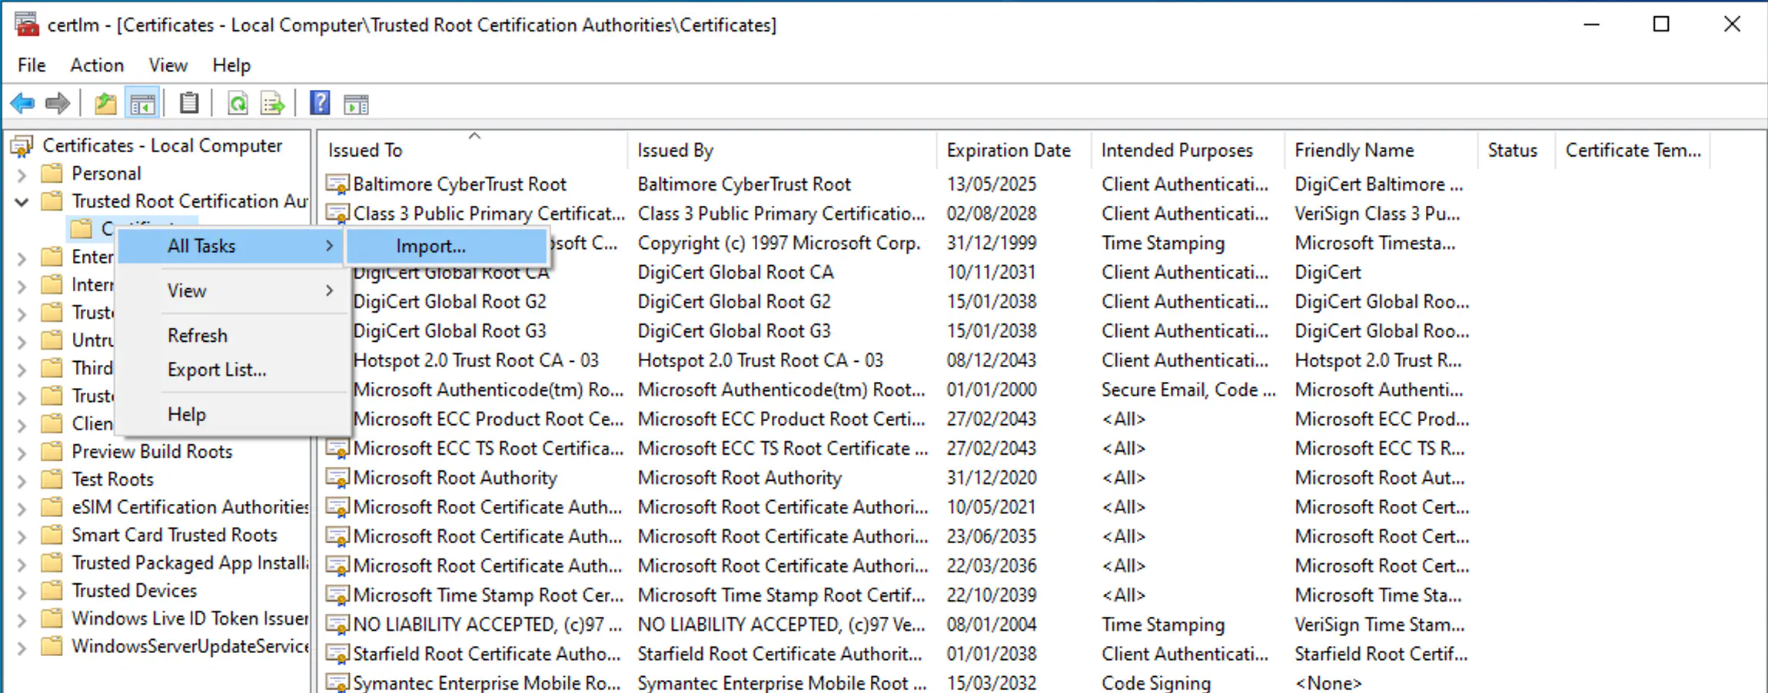Select Refresh in the context menu

[x=197, y=335]
